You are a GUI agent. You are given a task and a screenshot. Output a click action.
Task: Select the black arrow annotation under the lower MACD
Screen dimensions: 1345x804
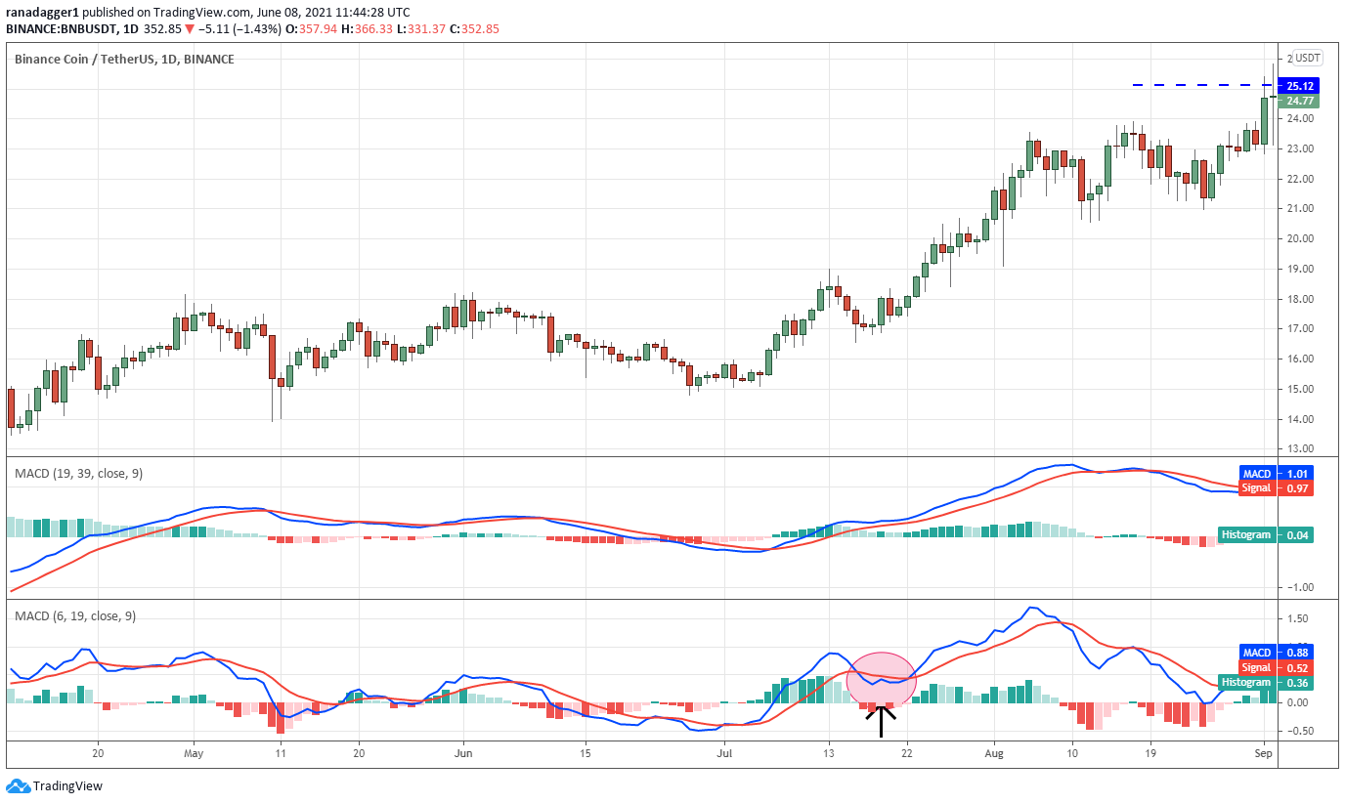(x=882, y=720)
